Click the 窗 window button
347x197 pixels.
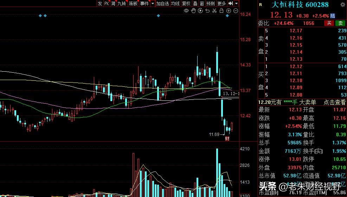point(202,3)
